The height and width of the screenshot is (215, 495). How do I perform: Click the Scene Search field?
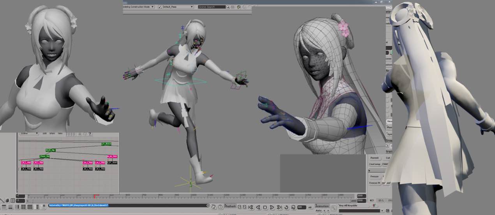tap(212, 7)
